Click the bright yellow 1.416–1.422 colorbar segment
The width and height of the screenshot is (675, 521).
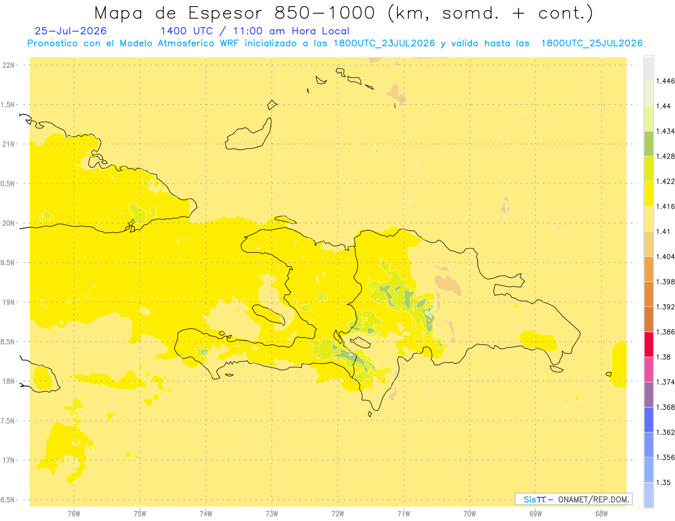point(649,194)
